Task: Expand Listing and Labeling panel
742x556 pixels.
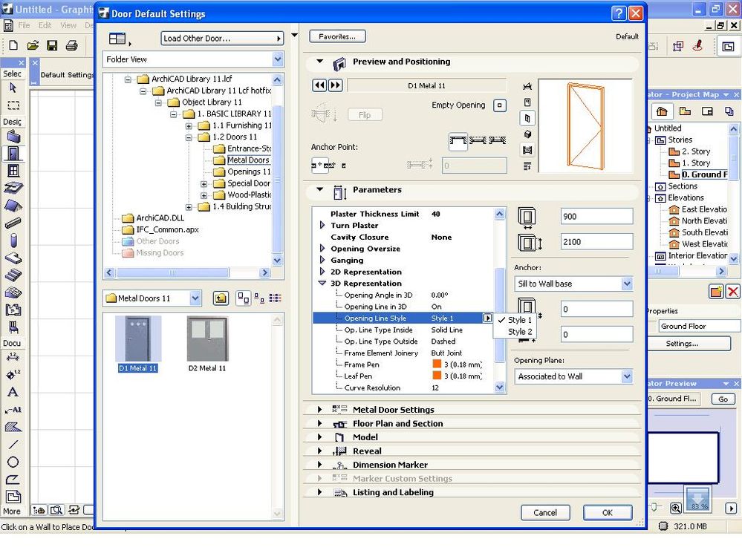Action: point(320,491)
